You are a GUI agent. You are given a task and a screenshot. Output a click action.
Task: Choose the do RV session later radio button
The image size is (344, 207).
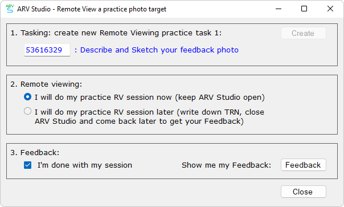click(28, 111)
